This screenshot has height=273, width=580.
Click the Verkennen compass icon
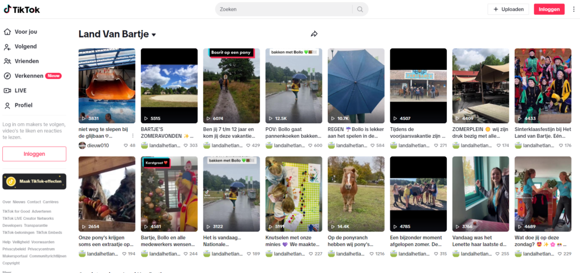click(x=7, y=76)
